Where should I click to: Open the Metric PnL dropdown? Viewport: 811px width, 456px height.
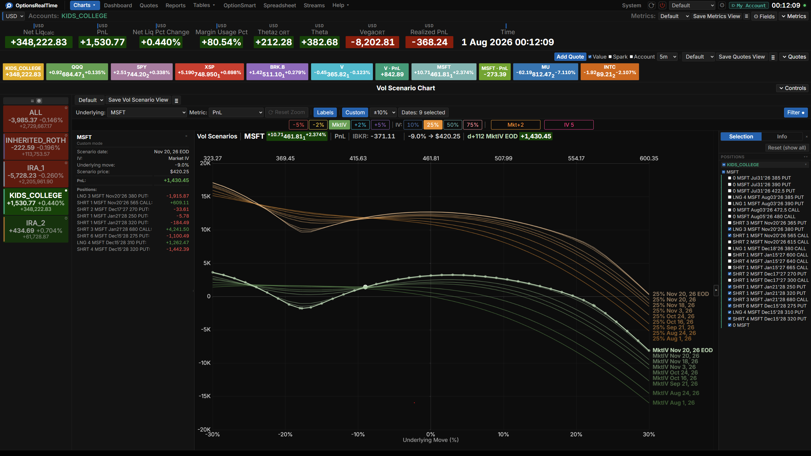(236, 112)
